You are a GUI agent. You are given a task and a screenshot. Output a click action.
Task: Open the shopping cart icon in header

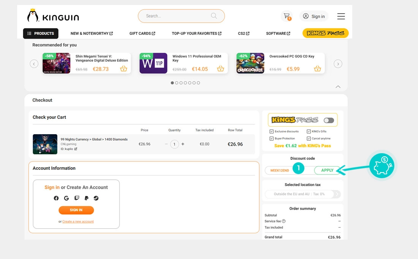pos(287,16)
